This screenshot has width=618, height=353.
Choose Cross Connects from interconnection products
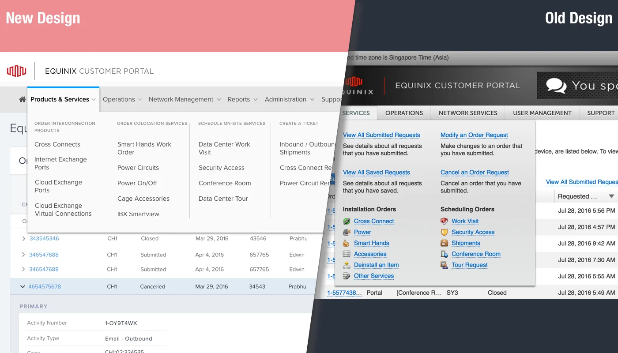[x=57, y=144]
